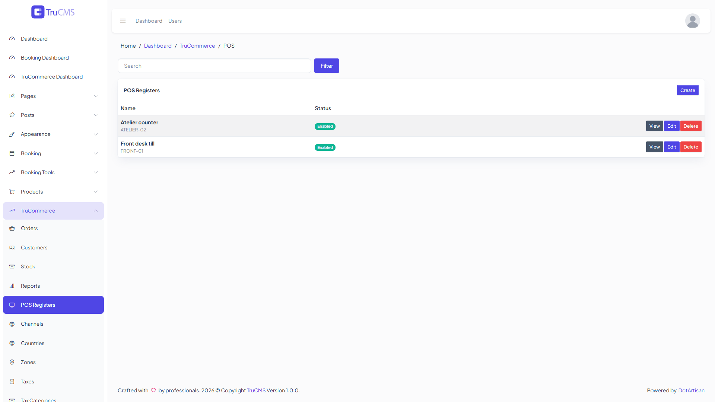Click the Stock archive box icon

click(12, 267)
